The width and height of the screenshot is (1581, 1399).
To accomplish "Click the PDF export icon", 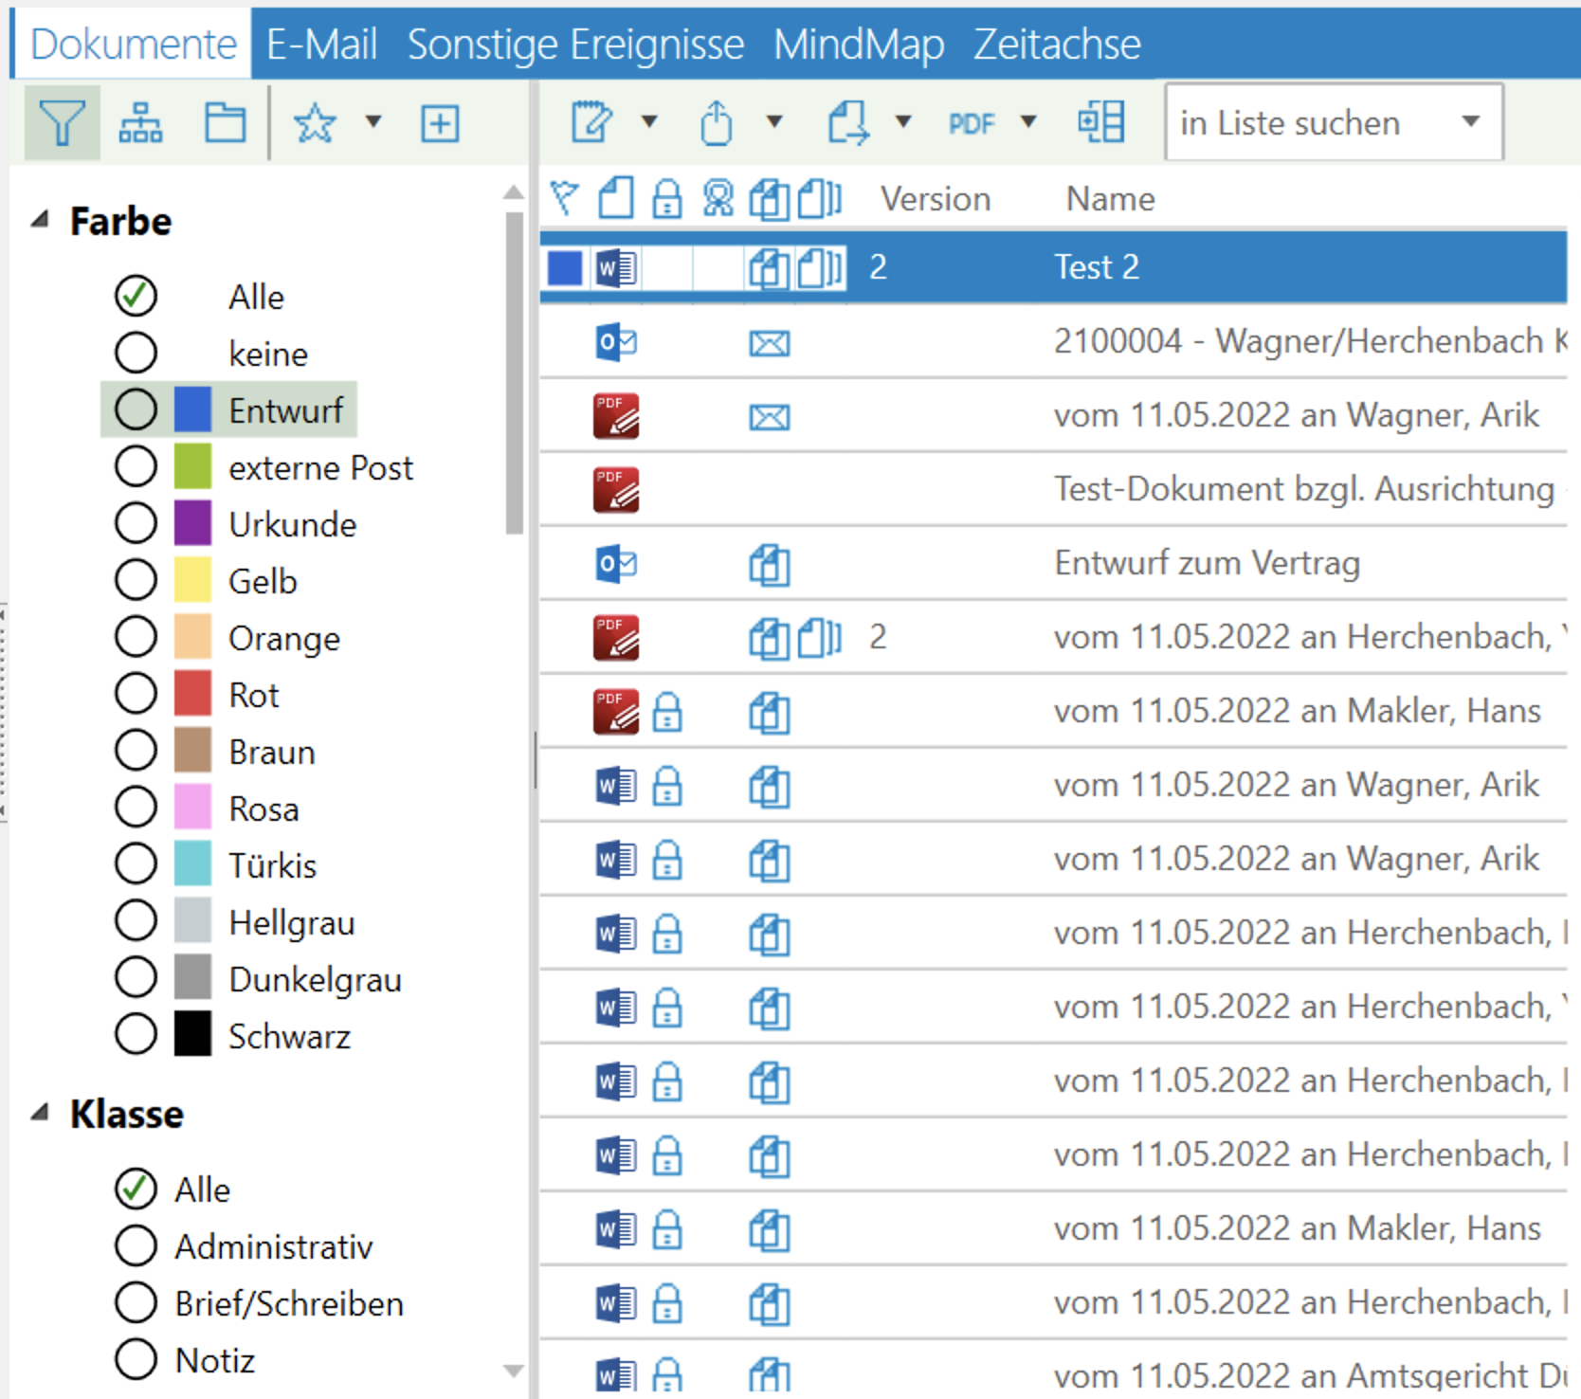I will [x=972, y=123].
